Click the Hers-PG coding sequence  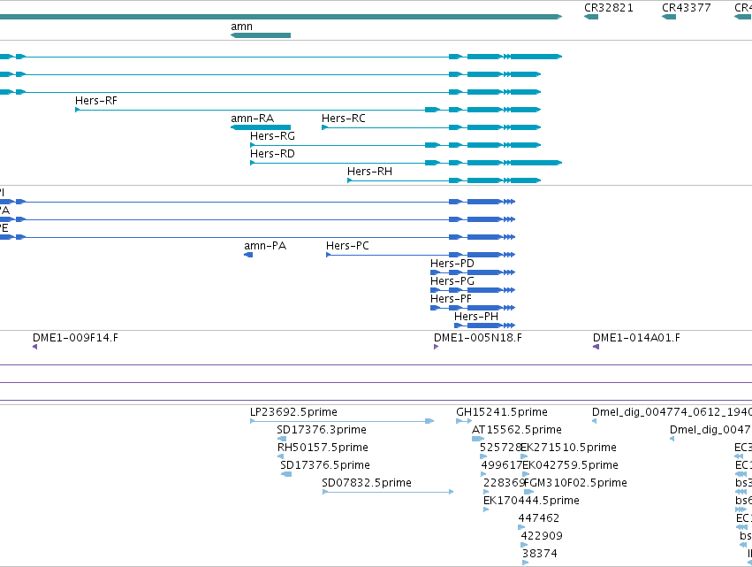pyautogui.click(x=473, y=290)
